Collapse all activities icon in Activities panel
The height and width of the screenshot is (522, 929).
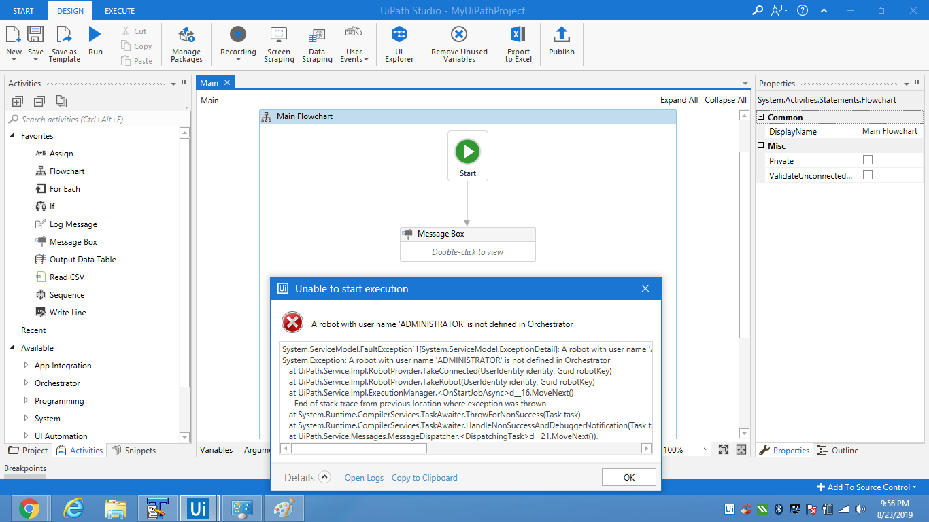coord(39,101)
